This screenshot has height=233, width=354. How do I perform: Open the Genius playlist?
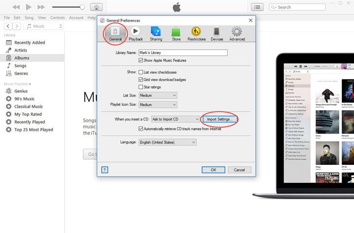(32, 91)
